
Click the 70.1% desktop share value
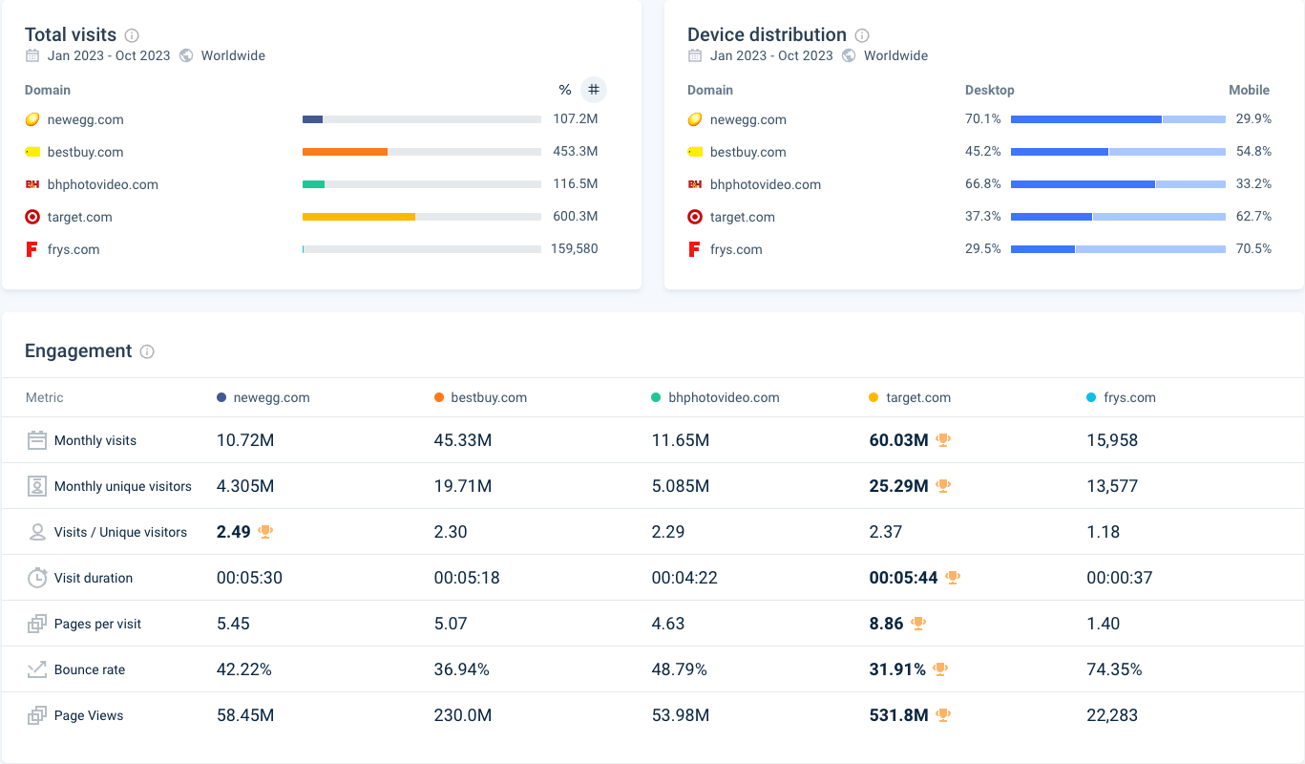point(983,119)
